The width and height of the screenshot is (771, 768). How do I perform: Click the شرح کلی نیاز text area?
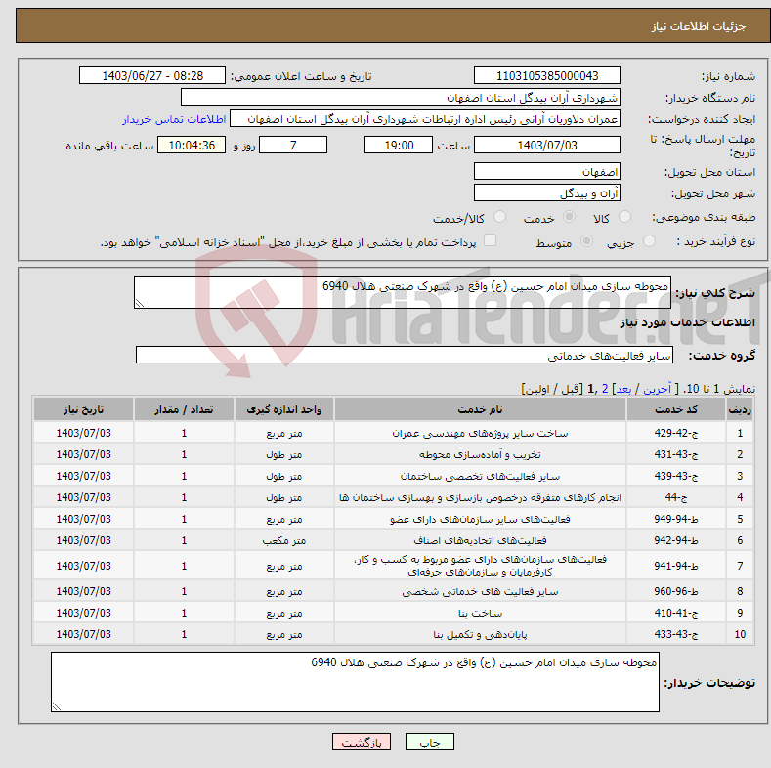pyautogui.click(x=403, y=292)
